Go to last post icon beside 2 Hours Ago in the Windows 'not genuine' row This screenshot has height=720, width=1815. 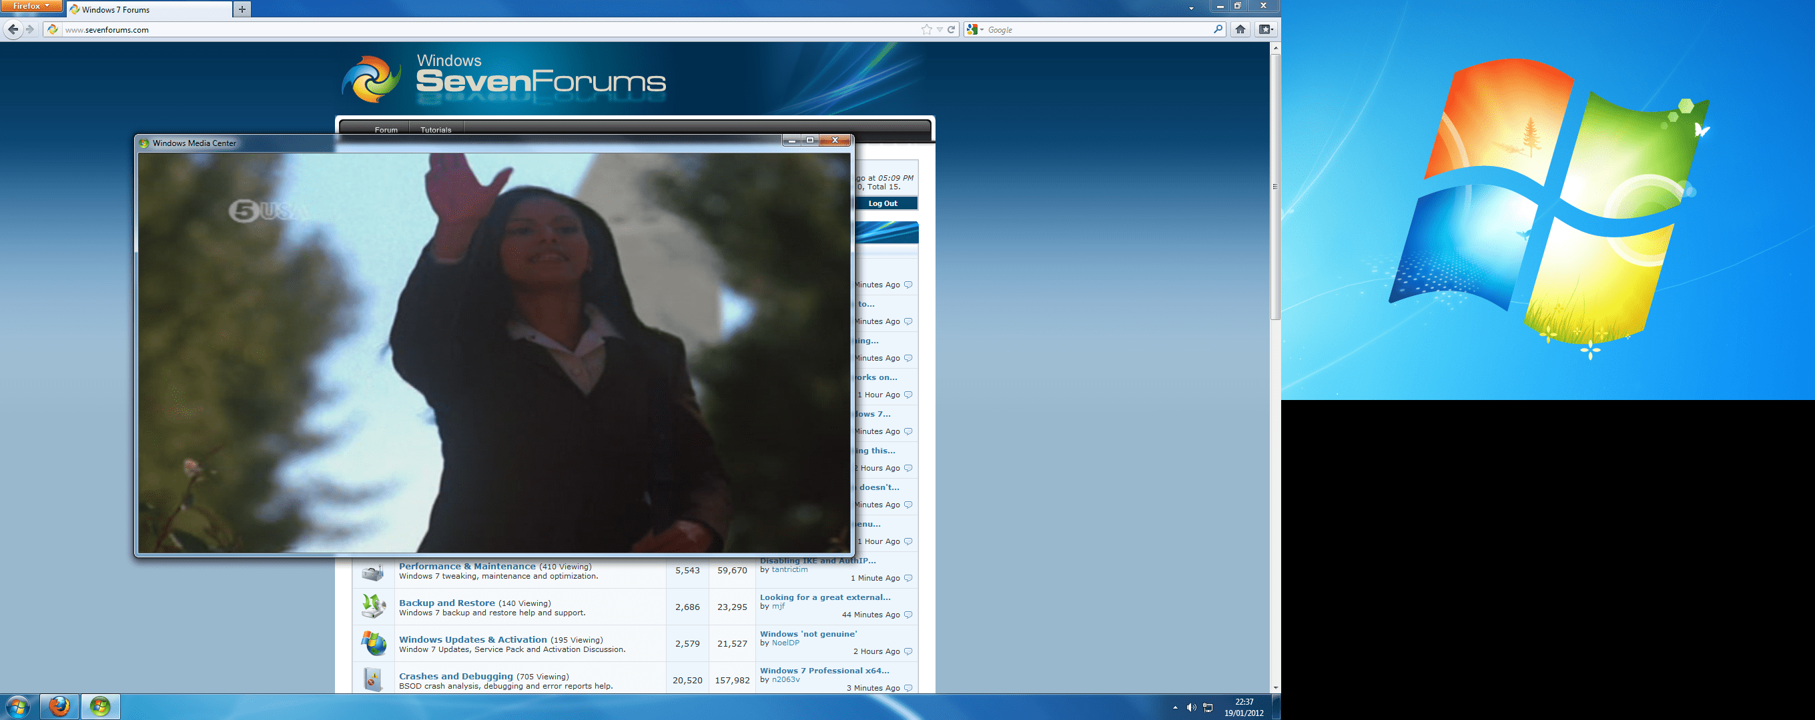(x=908, y=651)
